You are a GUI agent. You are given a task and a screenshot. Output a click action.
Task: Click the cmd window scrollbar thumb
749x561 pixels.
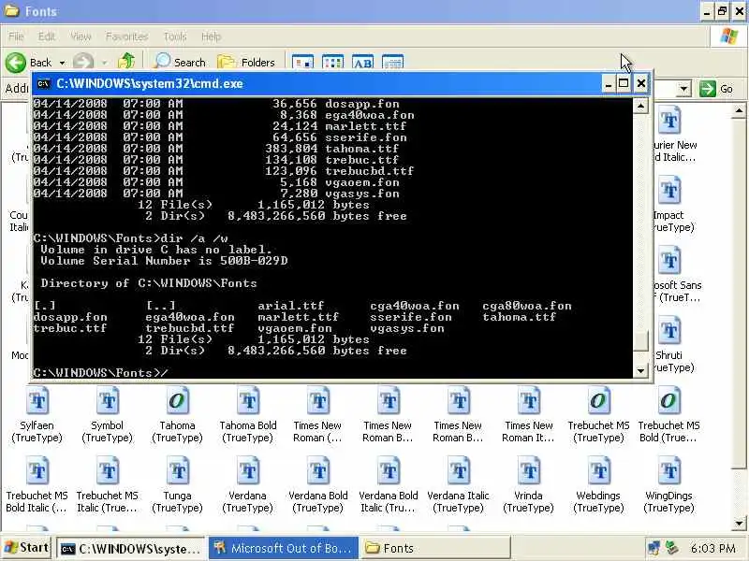pyautogui.click(x=640, y=340)
